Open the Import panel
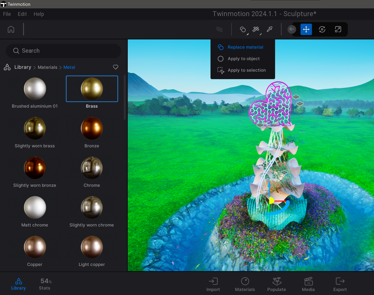 (213, 285)
